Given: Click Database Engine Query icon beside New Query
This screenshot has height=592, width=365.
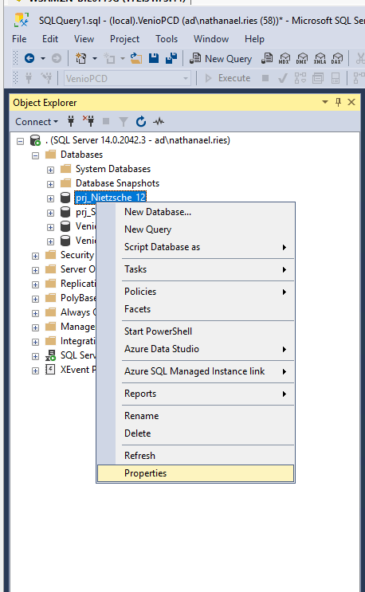Looking at the screenshot, I should pos(267,58).
